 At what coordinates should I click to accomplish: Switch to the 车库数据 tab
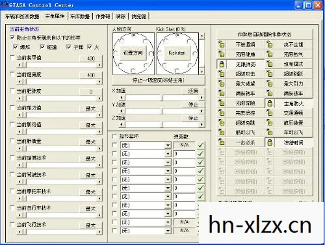point(80,16)
